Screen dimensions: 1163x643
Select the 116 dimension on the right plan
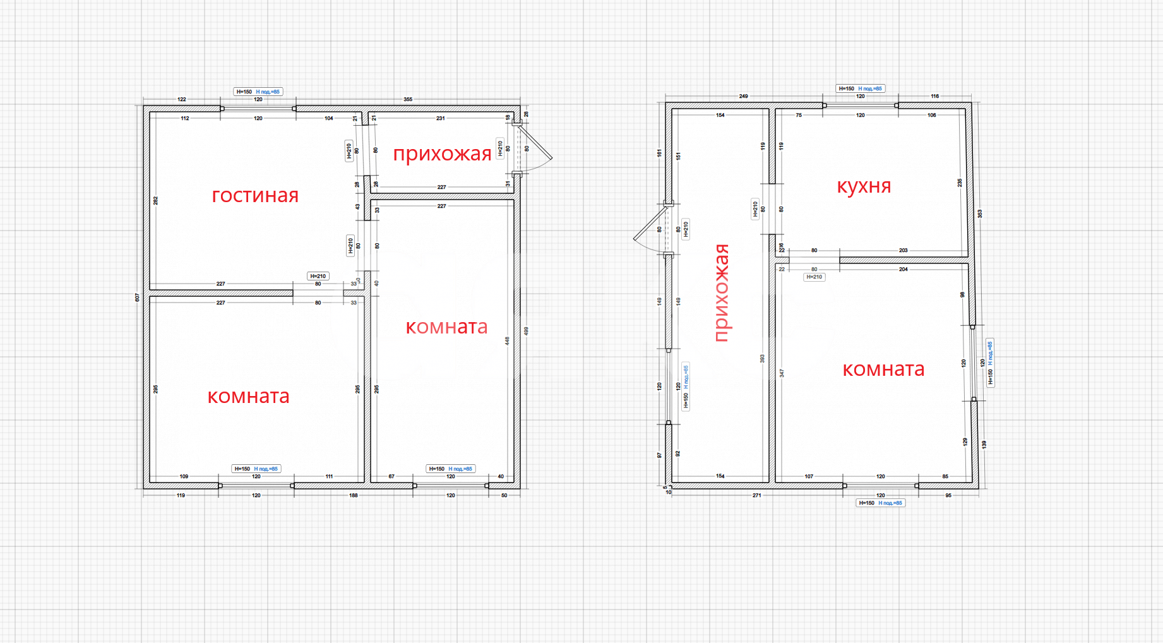tap(934, 96)
